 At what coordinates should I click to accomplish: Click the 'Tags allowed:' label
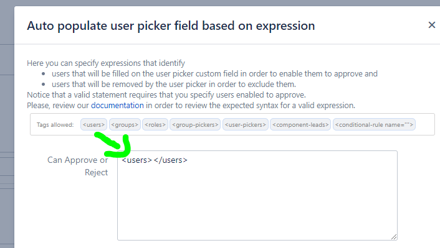(x=55, y=125)
